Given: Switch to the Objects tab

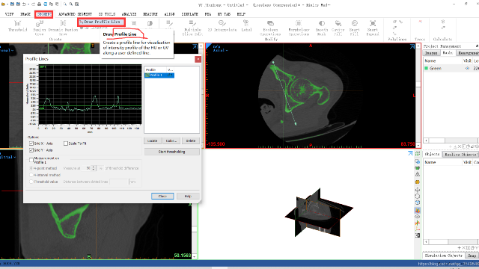Looking at the screenshot, I should pos(432,155).
